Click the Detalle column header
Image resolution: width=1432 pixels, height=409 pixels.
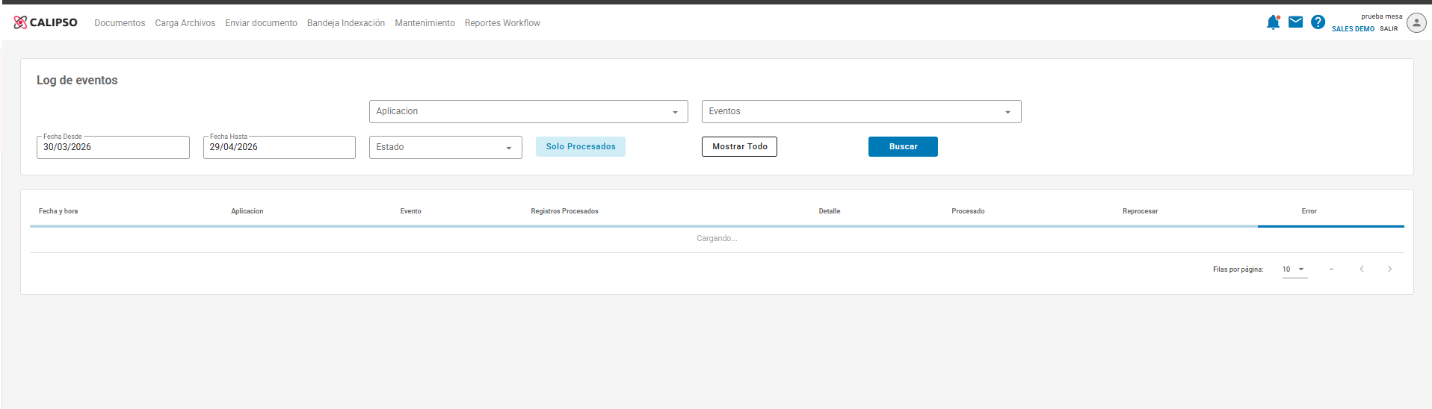point(830,211)
